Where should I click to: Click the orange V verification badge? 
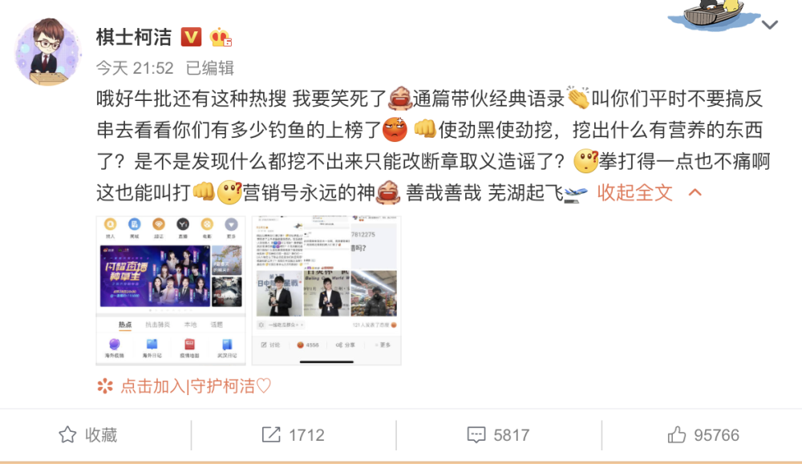point(192,37)
